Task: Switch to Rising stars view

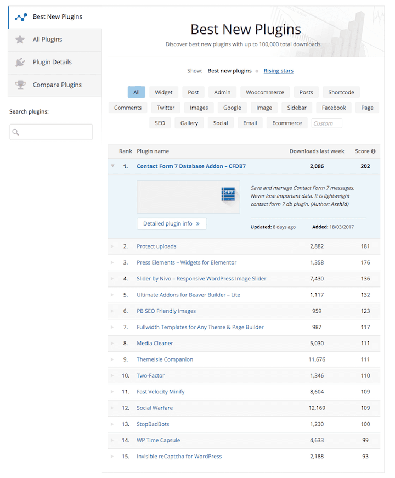Action: [279, 71]
